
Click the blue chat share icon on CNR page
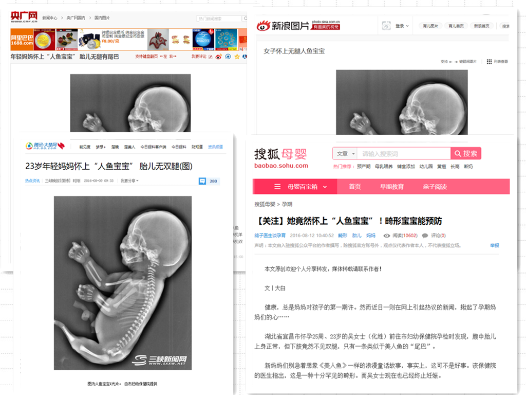pyautogui.click(x=228, y=57)
